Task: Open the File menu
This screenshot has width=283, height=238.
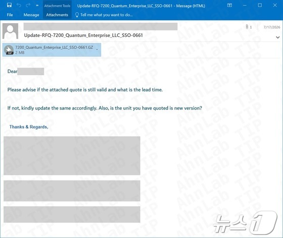Action: pos(10,15)
